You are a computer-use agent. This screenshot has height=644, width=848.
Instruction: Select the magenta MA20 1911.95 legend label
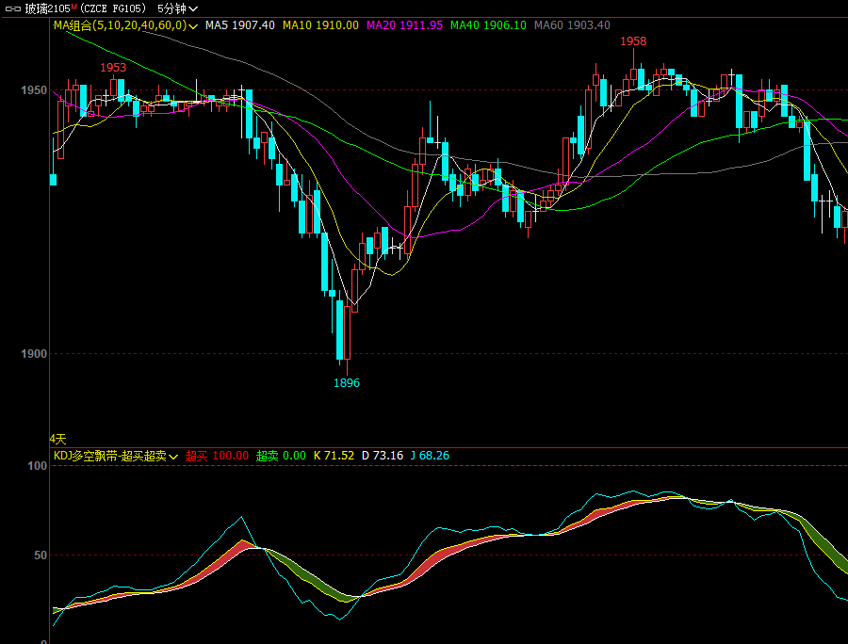(x=404, y=25)
